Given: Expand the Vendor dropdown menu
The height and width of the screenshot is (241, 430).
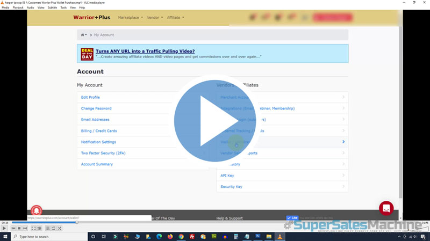Looking at the screenshot, I should [154, 18].
